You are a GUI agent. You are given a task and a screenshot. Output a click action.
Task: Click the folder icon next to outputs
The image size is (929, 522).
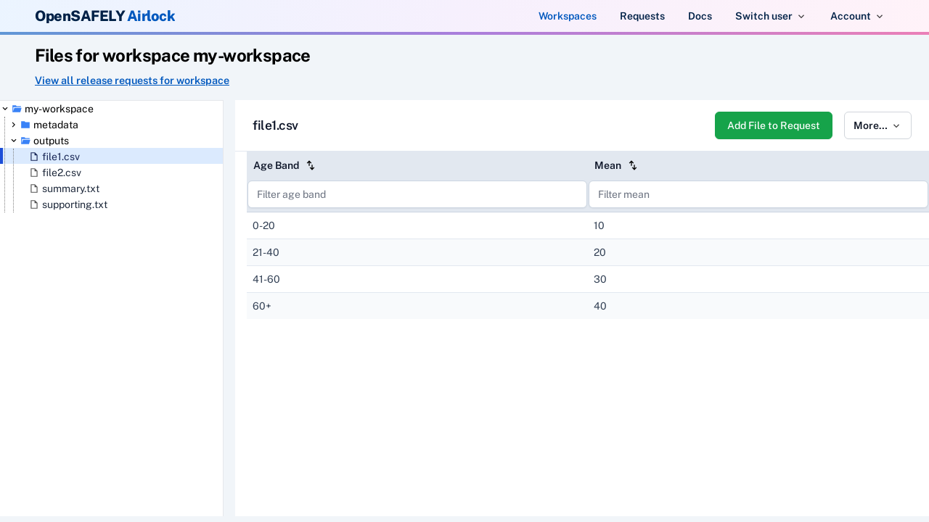(25, 141)
